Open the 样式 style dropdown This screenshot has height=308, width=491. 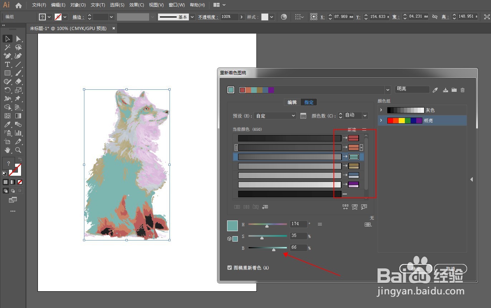272,17
